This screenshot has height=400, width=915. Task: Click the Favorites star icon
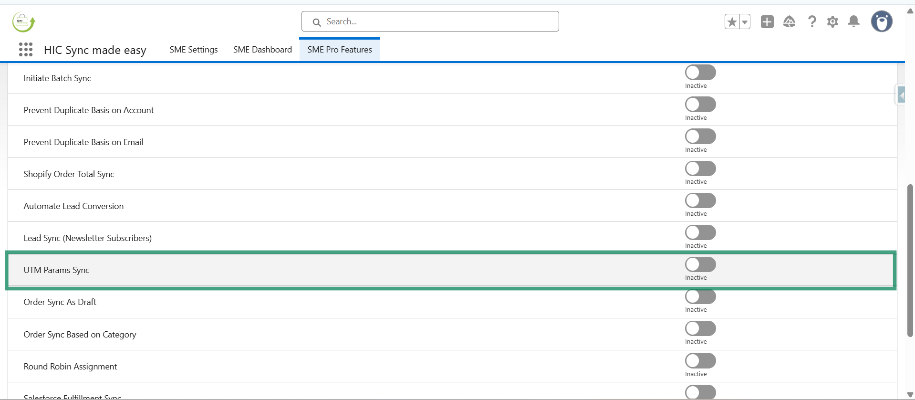732,21
